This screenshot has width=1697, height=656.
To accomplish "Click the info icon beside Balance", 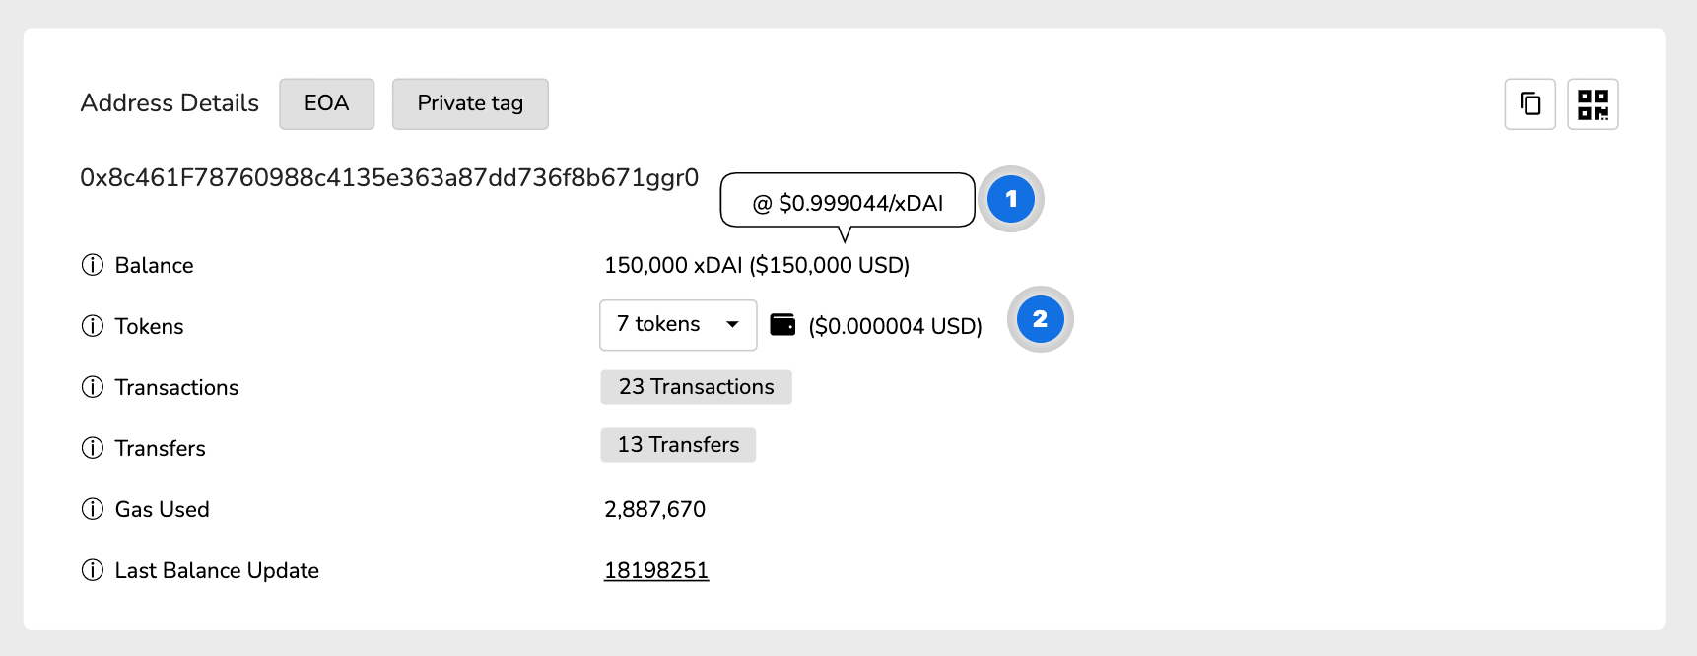I will (92, 264).
